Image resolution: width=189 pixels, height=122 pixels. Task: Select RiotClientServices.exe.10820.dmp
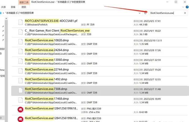click(99, 42)
